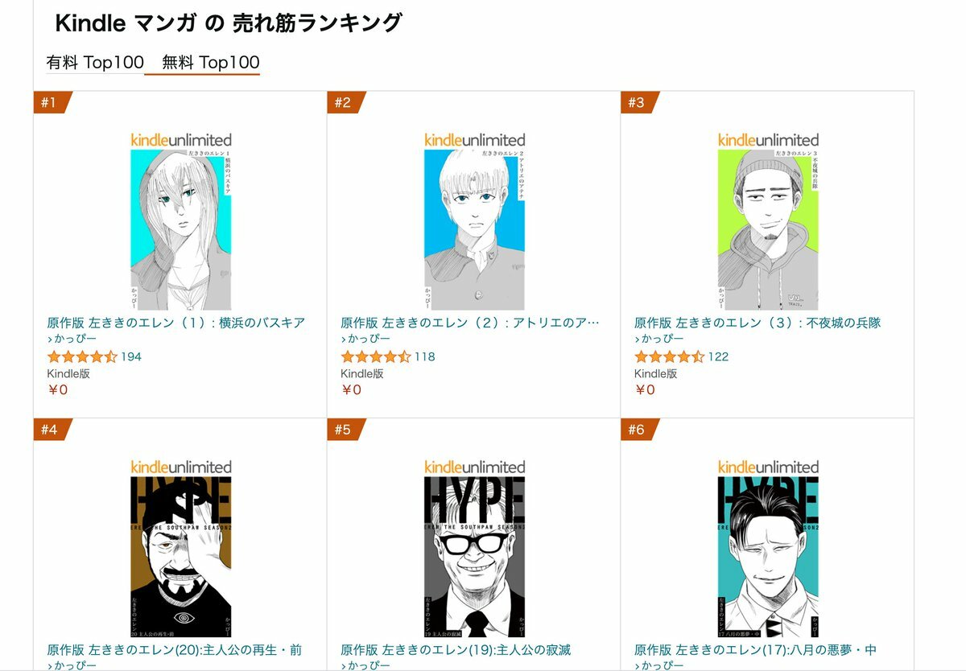Click title 原作版 左ききのエレン（1）：横浜のバスキア
This screenshot has height=671, width=966.
[x=176, y=323]
